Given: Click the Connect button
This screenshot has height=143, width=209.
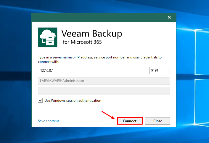Looking at the screenshot, I should point(130,121).
